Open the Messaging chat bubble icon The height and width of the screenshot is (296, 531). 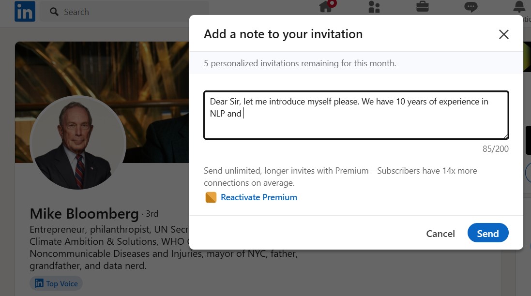click(470, 7)
